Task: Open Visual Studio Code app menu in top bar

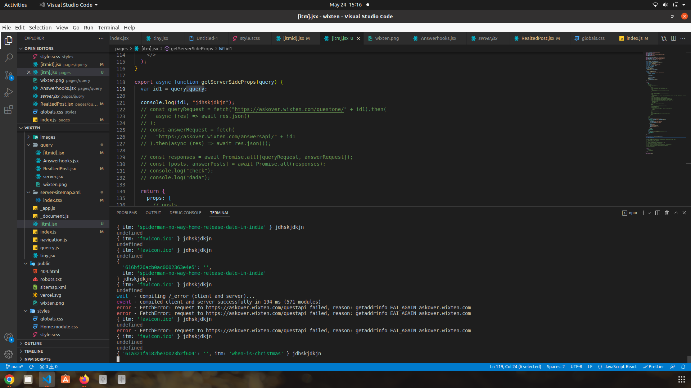Action: (x=68, y=5)
